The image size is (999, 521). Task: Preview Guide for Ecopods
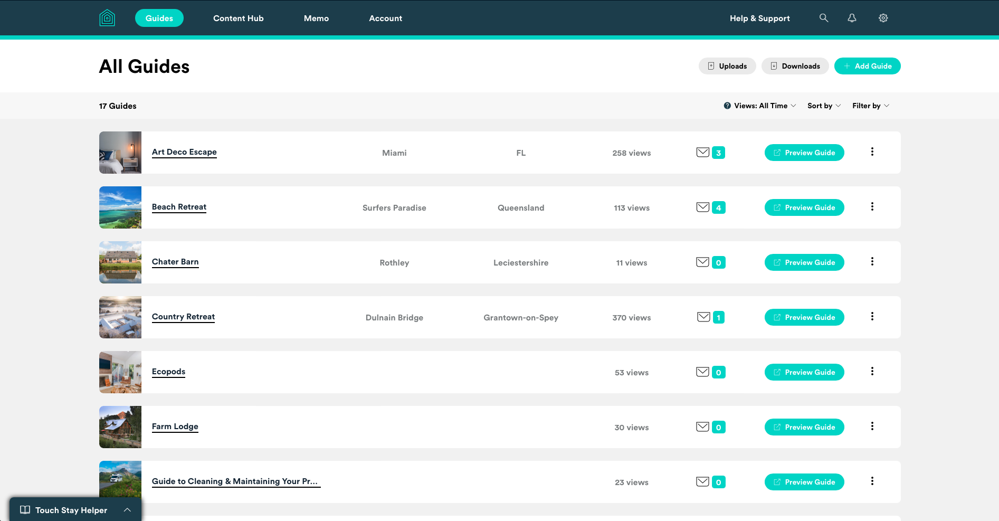click(804, 372)
